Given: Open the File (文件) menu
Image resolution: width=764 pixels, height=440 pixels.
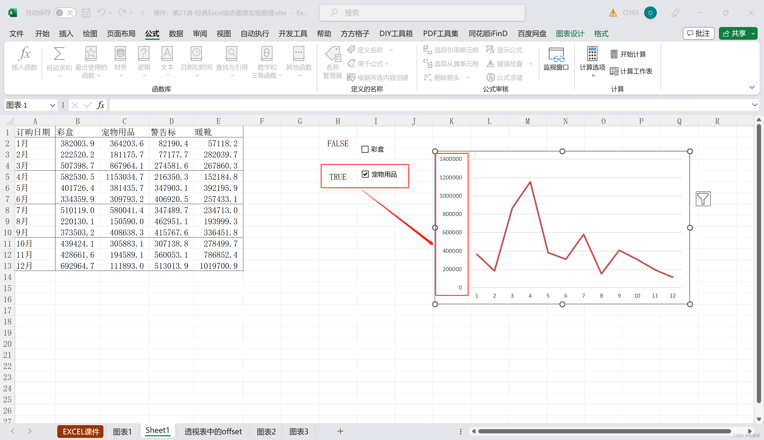Looking at the screenshot, I should (x=16, y=34).
